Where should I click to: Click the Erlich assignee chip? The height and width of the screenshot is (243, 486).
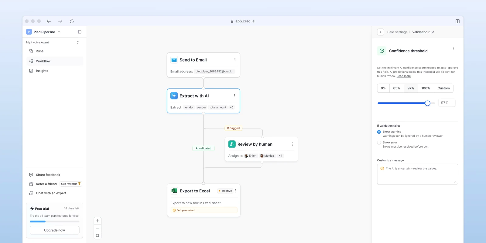tap(251, 156)
